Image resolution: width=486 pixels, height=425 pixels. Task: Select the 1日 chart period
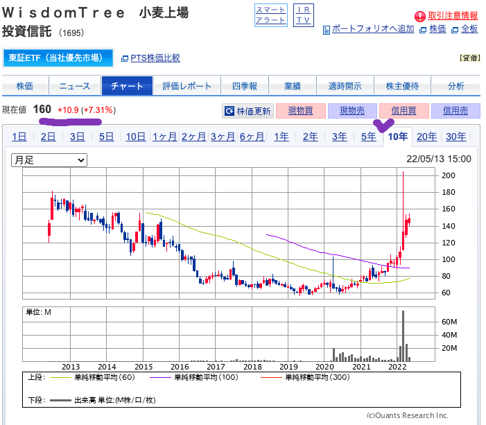tap(19, 137)
